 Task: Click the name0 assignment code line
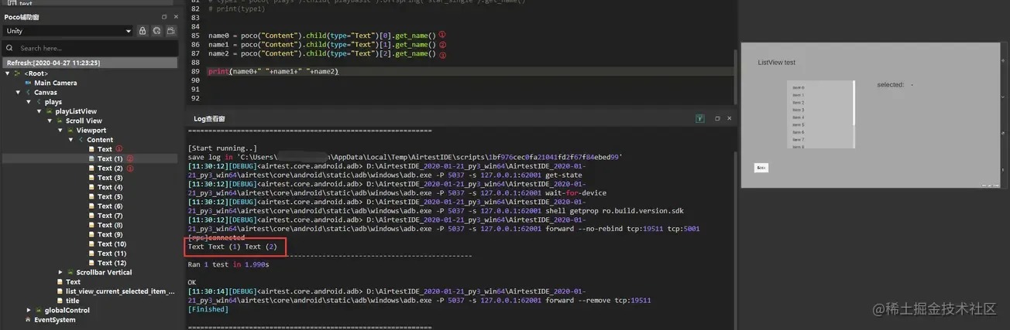(x=322, y=36)
